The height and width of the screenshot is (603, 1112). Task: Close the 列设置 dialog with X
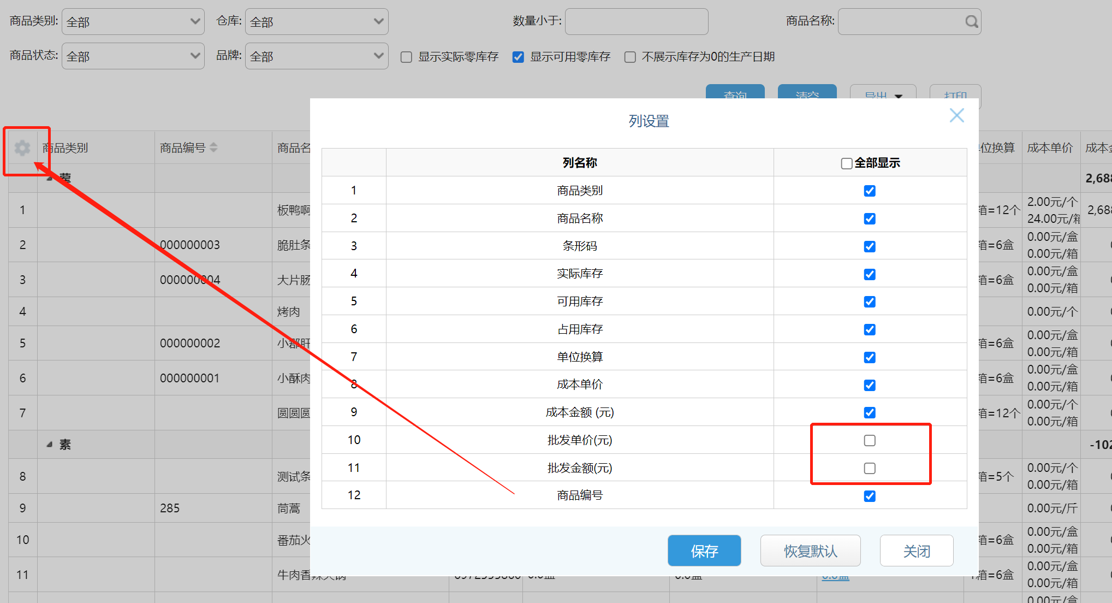(x=956, y=115)
